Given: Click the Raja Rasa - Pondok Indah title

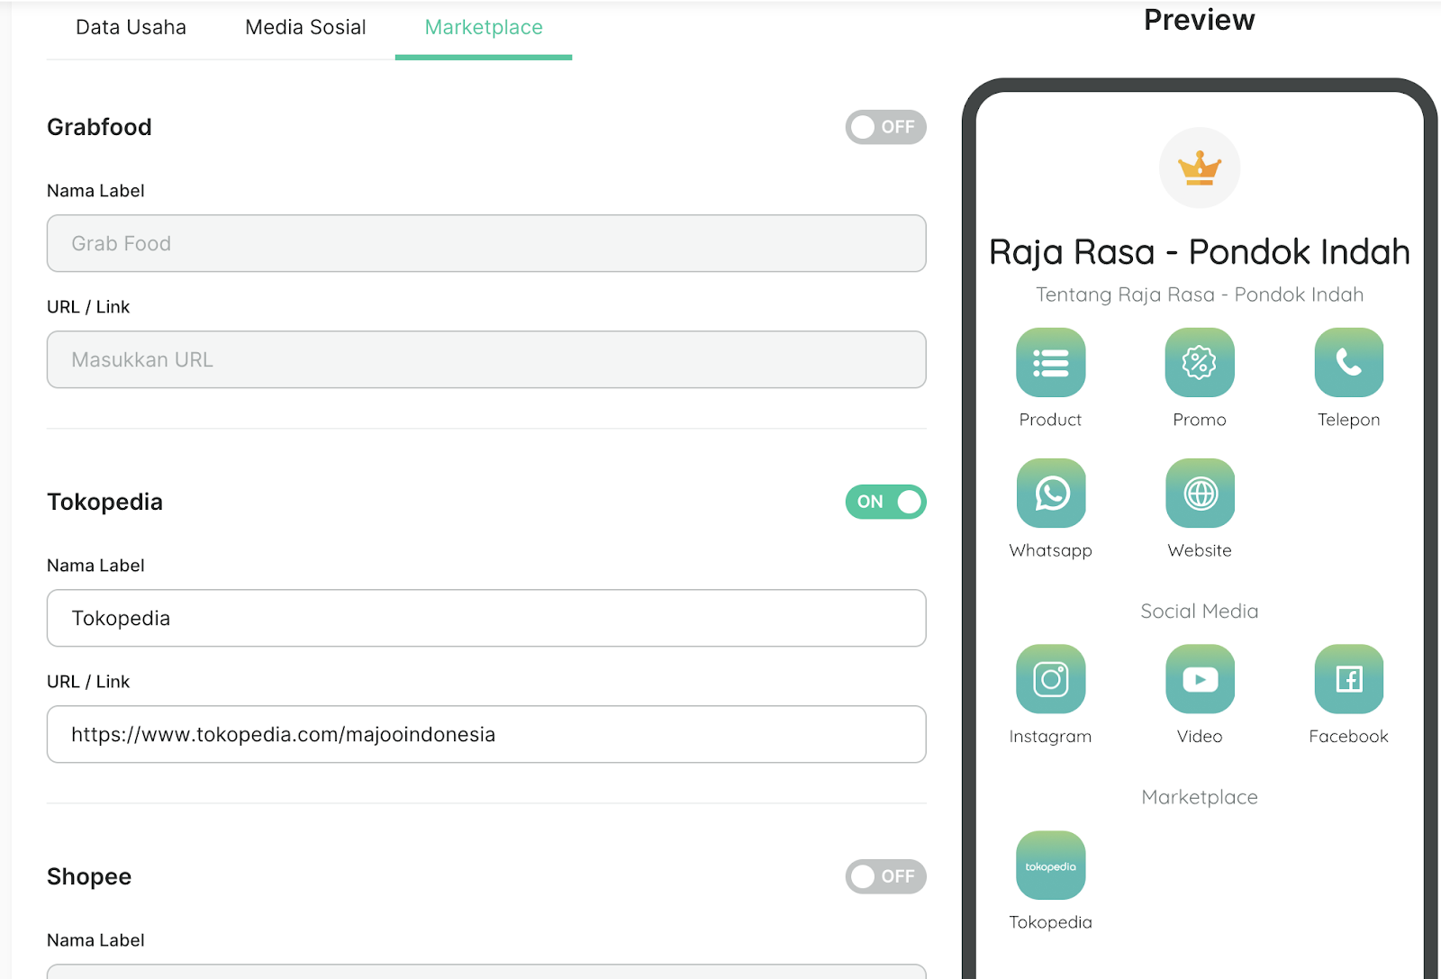Looking at the screenshot, I should point(1200,252).
